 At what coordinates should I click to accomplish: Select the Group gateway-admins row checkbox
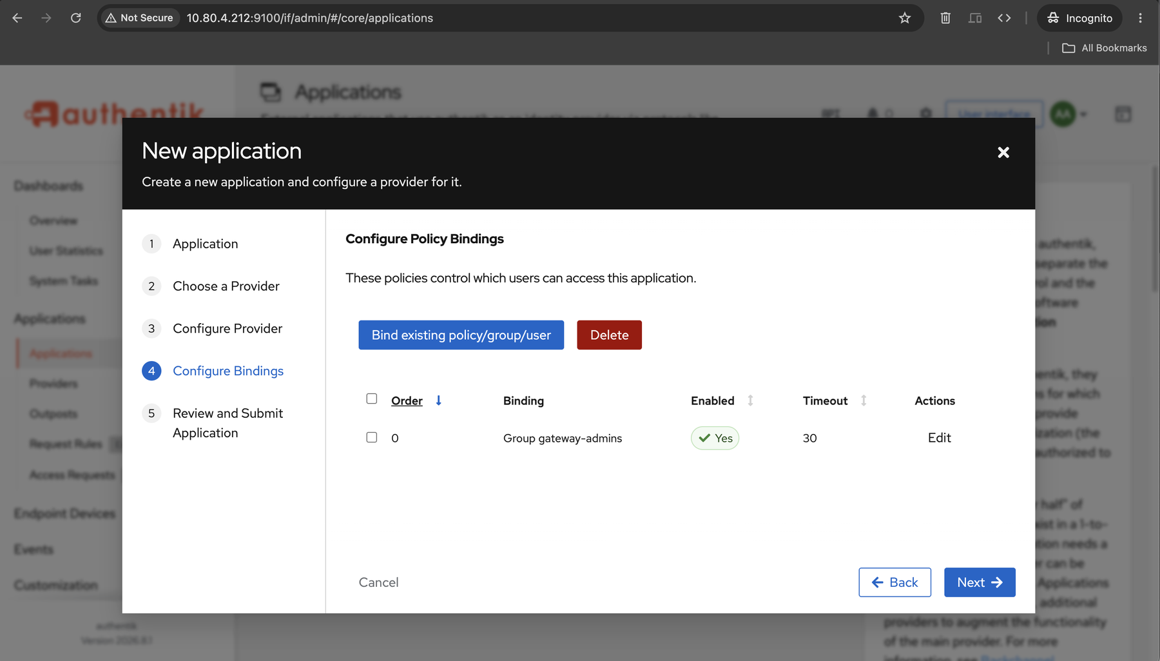tap(372, 437)
